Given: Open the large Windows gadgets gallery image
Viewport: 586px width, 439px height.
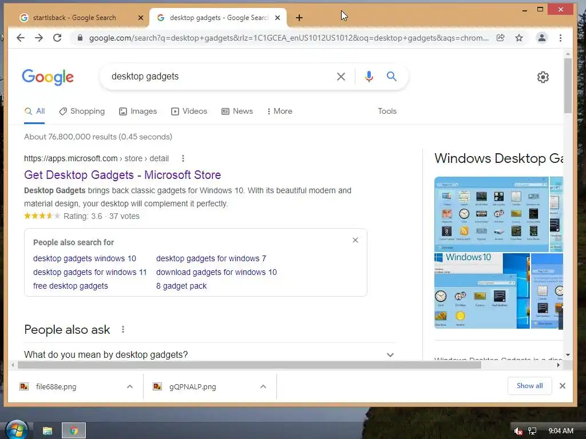Looking at the screenshot, I should [491, 214].
